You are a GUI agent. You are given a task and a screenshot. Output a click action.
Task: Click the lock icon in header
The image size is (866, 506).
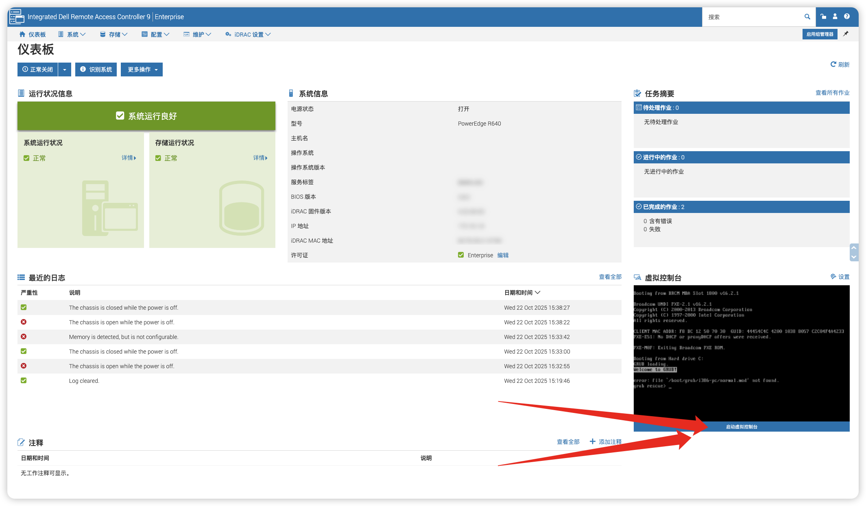[823, 17]
